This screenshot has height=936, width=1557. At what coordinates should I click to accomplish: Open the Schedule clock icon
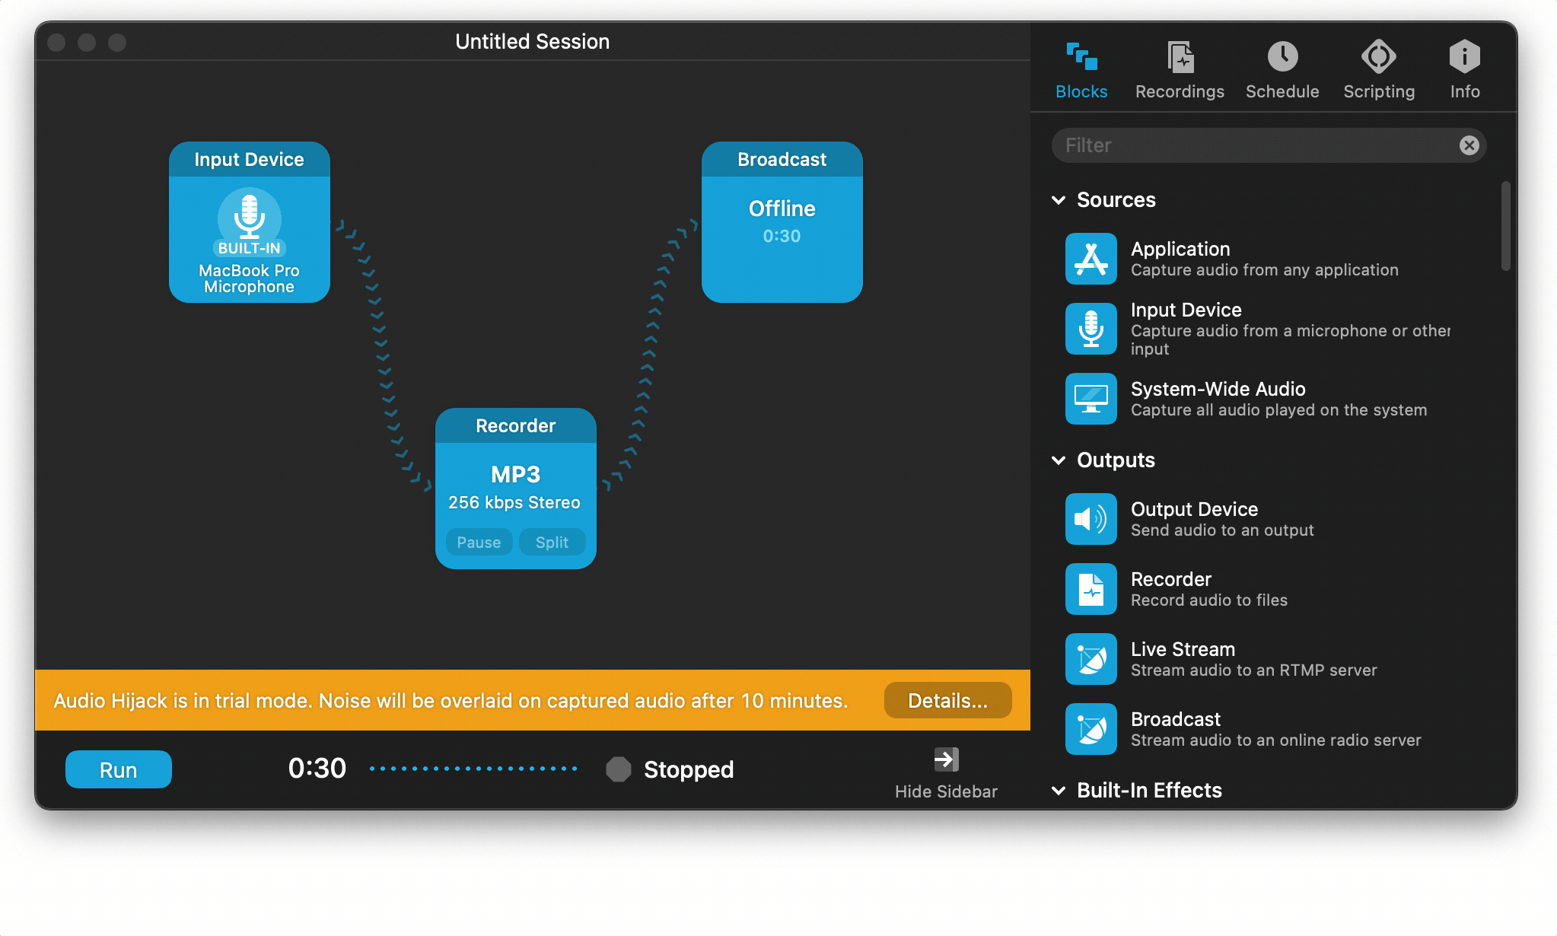click(1282, 56)
